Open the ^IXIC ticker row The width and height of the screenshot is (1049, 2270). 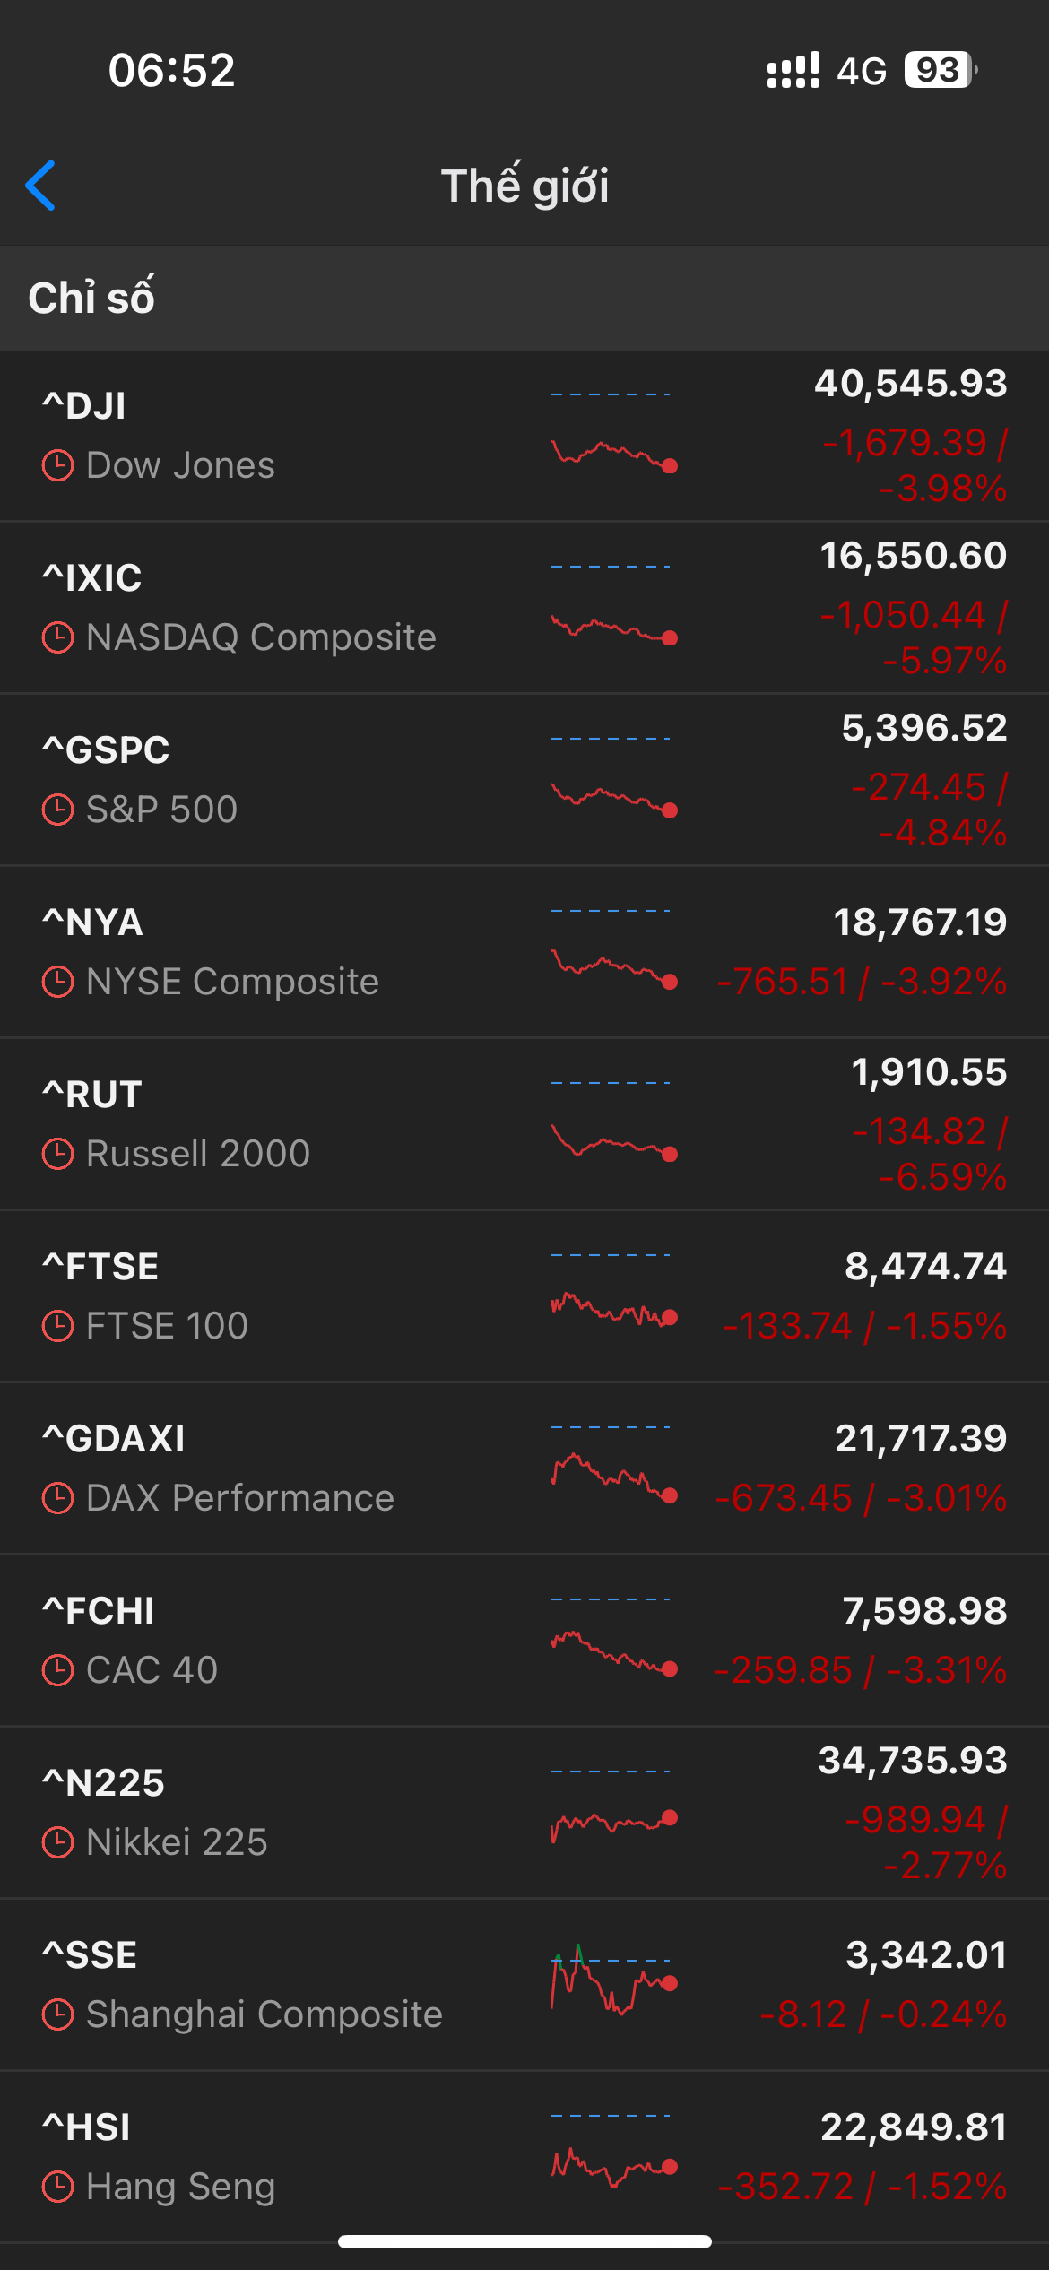269,608
